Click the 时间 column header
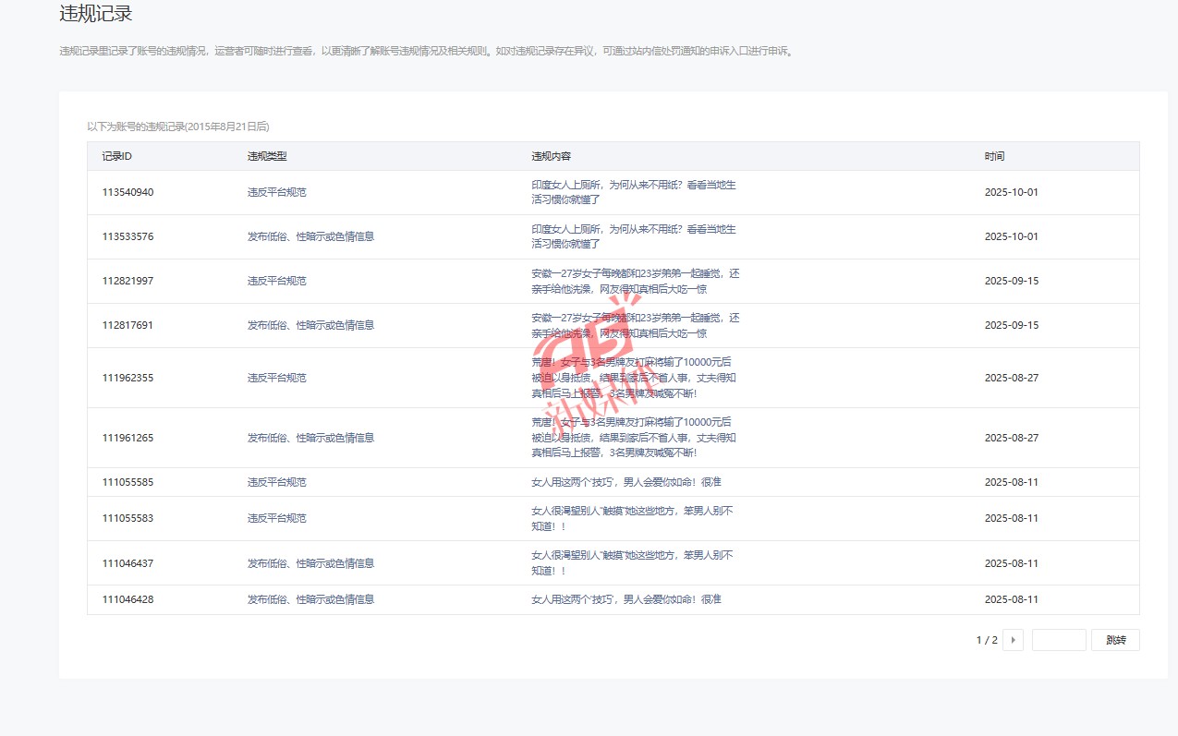1178x736 pixels. click(994, 156)
